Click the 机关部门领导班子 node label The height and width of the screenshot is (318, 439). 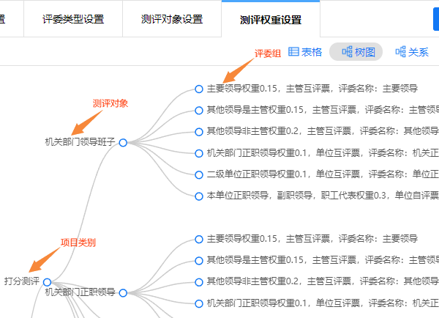tap(80, 142)
